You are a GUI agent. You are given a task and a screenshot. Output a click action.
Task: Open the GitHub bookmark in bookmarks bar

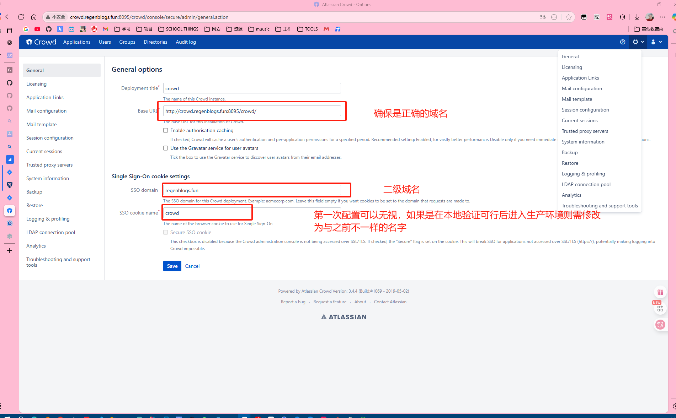(x=49, y=29)
